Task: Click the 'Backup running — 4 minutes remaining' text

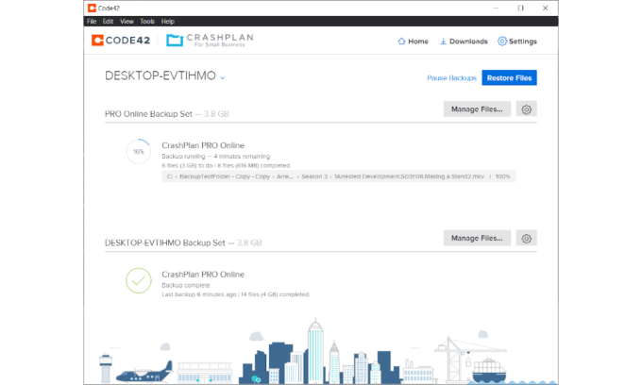Action: click(x=216, y=157)
